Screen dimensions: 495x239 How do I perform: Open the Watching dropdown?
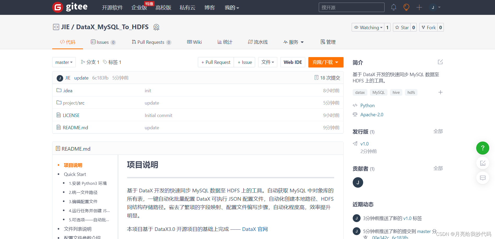[368, 27]
